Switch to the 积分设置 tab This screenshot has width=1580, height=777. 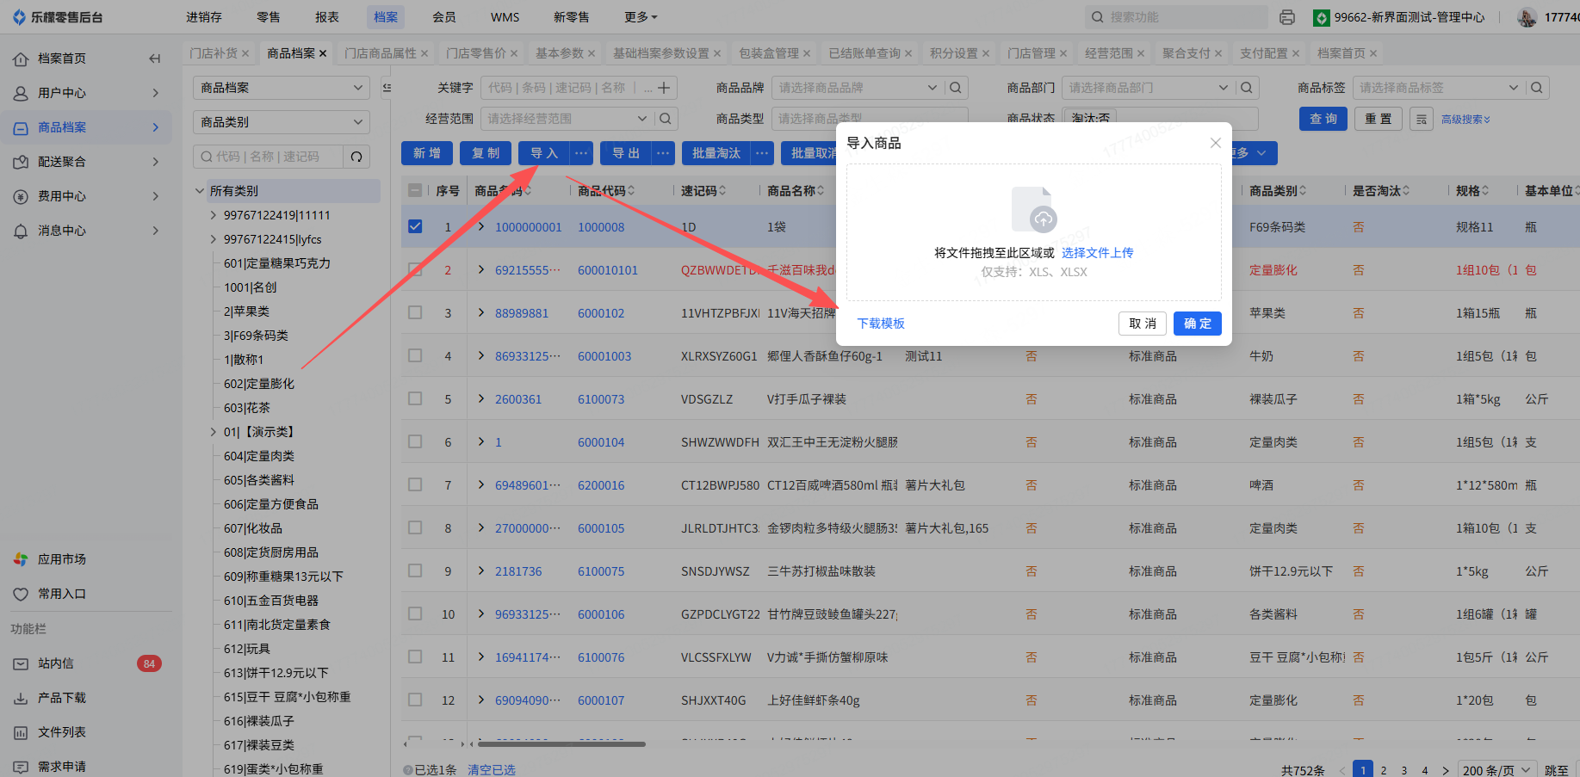954,53
